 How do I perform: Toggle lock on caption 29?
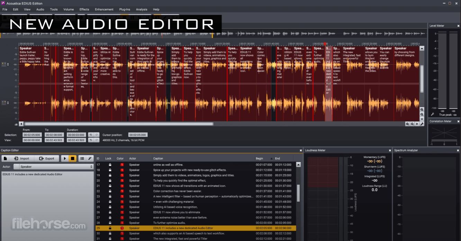(110, 228)
